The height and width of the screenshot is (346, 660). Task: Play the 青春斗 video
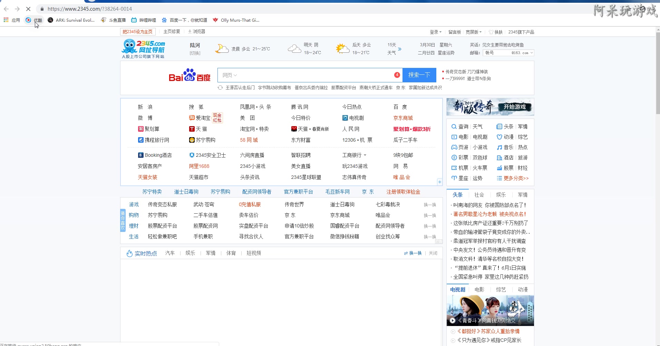(x=452, y=320)
